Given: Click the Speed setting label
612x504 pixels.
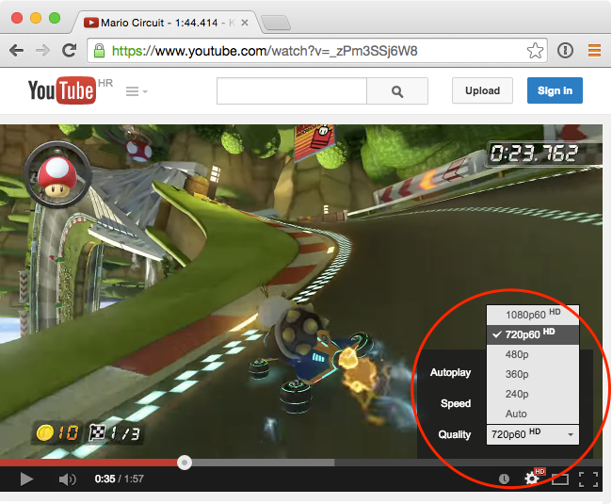Looking at the screenshot, I should click(x=456, y=403).
